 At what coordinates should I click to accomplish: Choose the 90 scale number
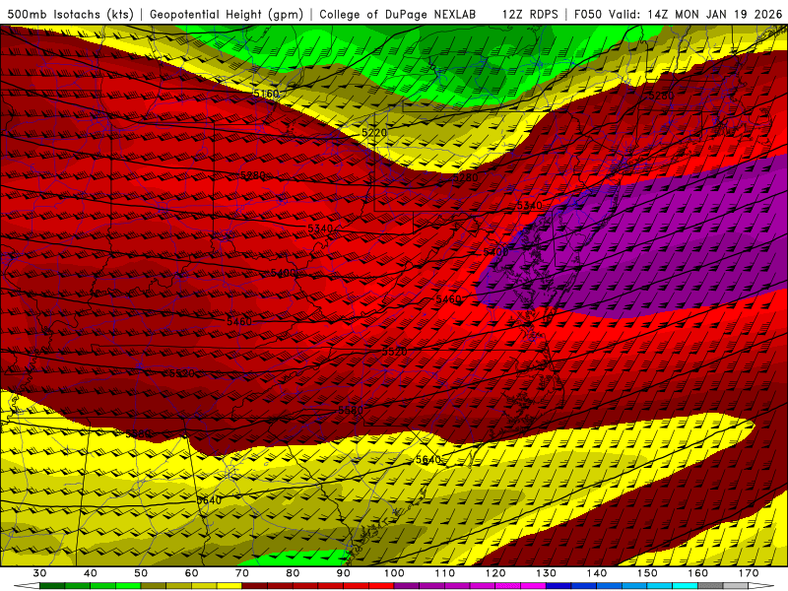pyautogui.click(x=344, y=573)
